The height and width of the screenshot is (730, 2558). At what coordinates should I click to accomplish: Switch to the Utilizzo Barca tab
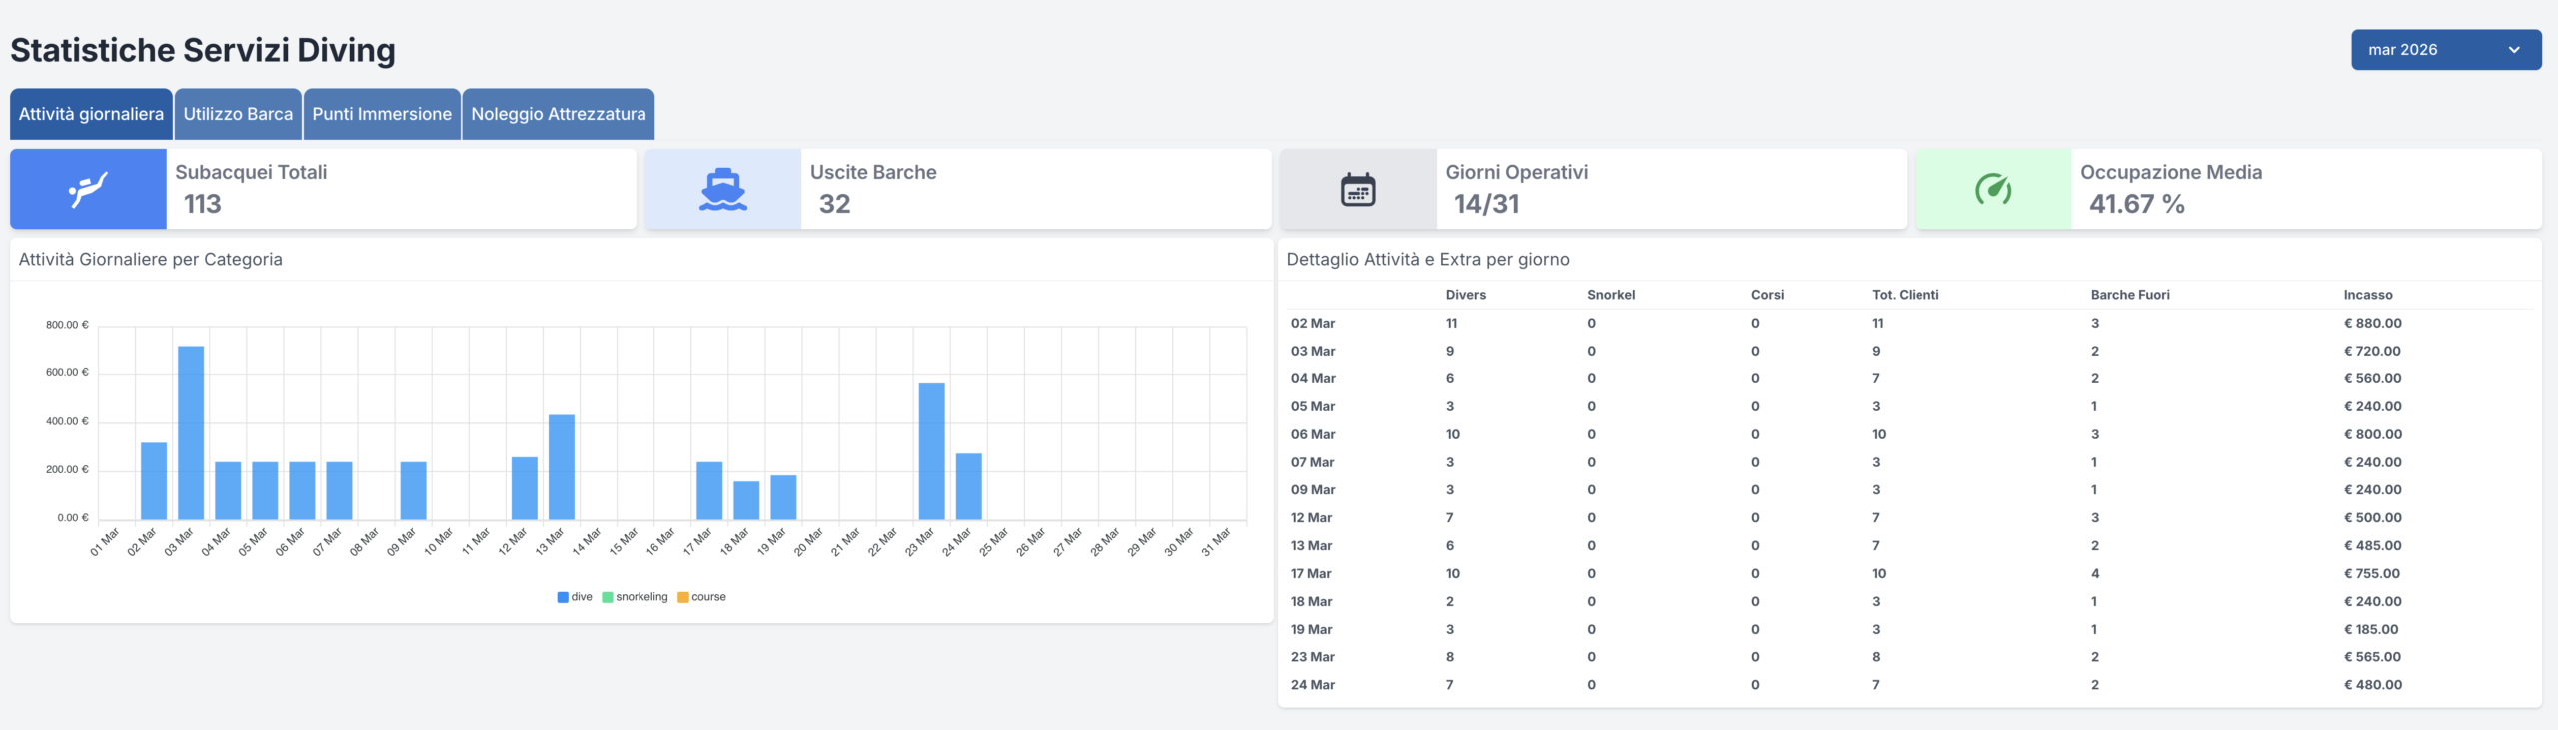click(x=238, y=114)
